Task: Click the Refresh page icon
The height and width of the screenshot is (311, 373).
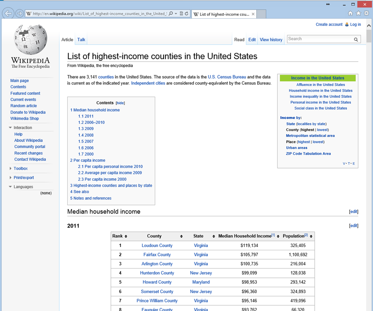Action: coord(187,13)
